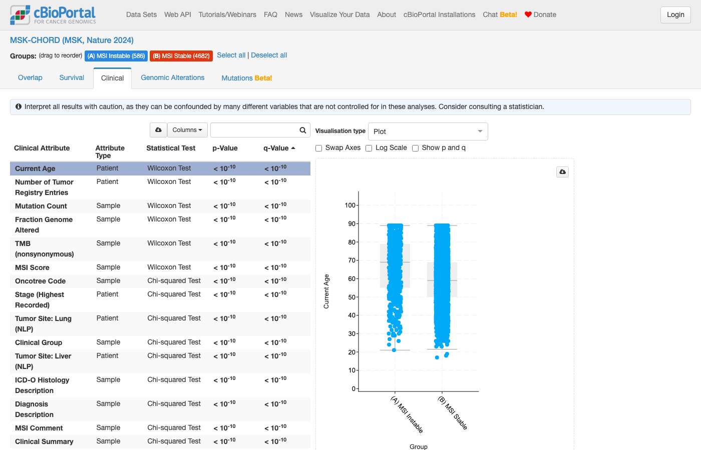Click the q-Value sort arrow
This screenshot has height=450, width=701.
pos(293,148)
